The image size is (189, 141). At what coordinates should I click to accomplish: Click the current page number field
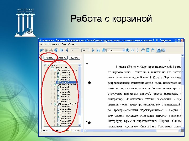point(75,50)
